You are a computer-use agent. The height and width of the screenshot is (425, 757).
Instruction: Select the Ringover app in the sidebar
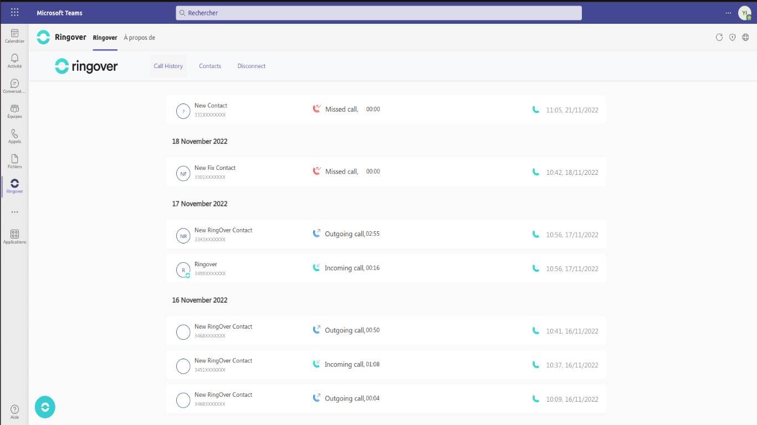(14, 186)
